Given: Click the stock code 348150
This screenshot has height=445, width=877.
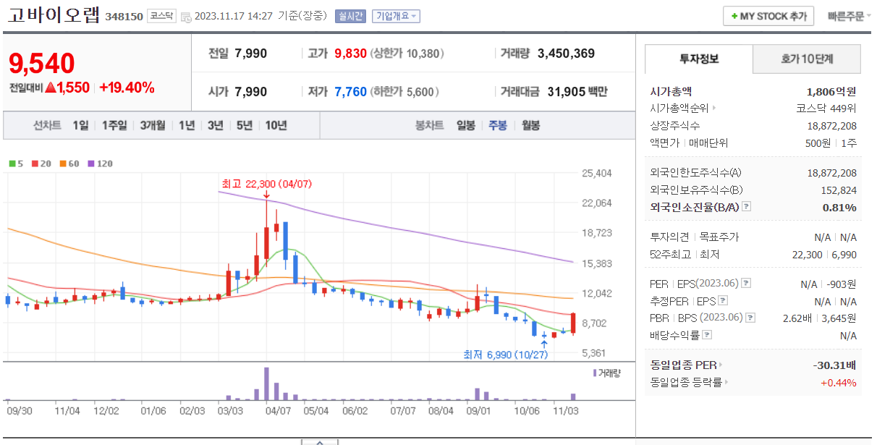Looking at the screenshot, I should click(x=124, y=17).
